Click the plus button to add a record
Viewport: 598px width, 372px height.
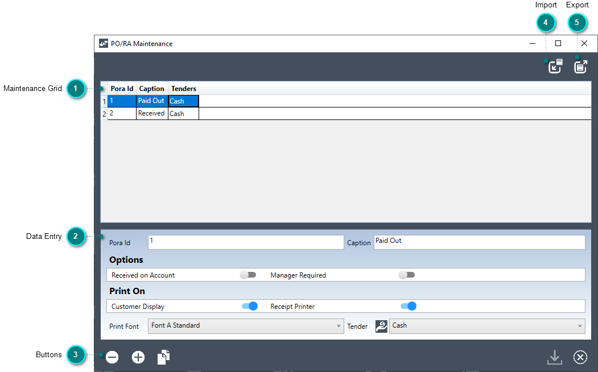138,357
